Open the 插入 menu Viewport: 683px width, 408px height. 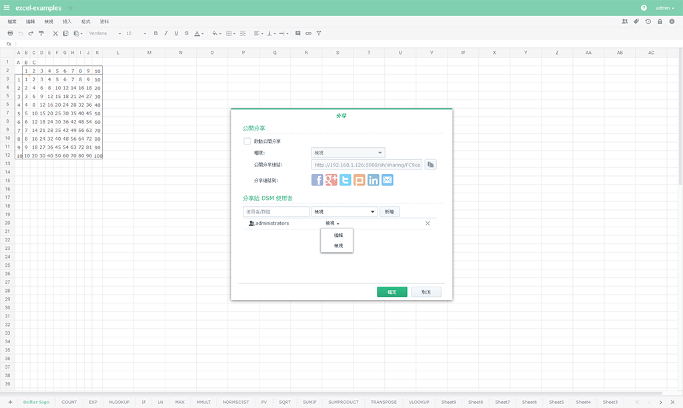click(x=67, y=21)
